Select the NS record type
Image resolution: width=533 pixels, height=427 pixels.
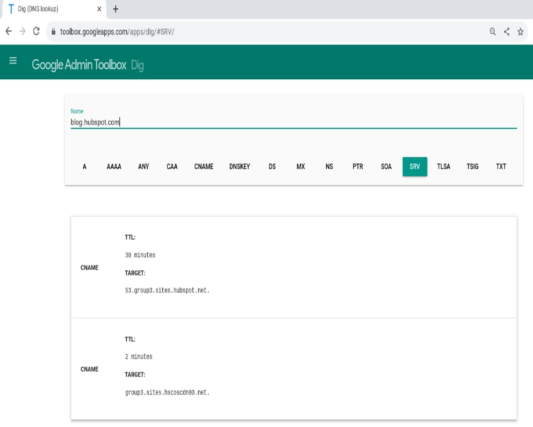[329, 167]
